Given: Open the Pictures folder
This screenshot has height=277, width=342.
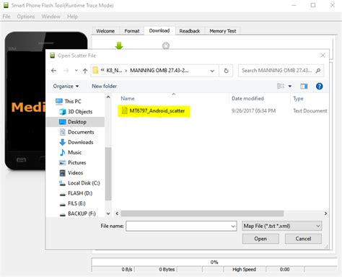Looking at the screenshot, I should point(72,162).
